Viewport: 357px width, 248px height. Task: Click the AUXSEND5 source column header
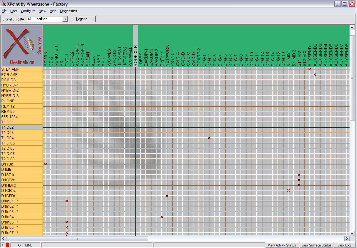(331, 46)
